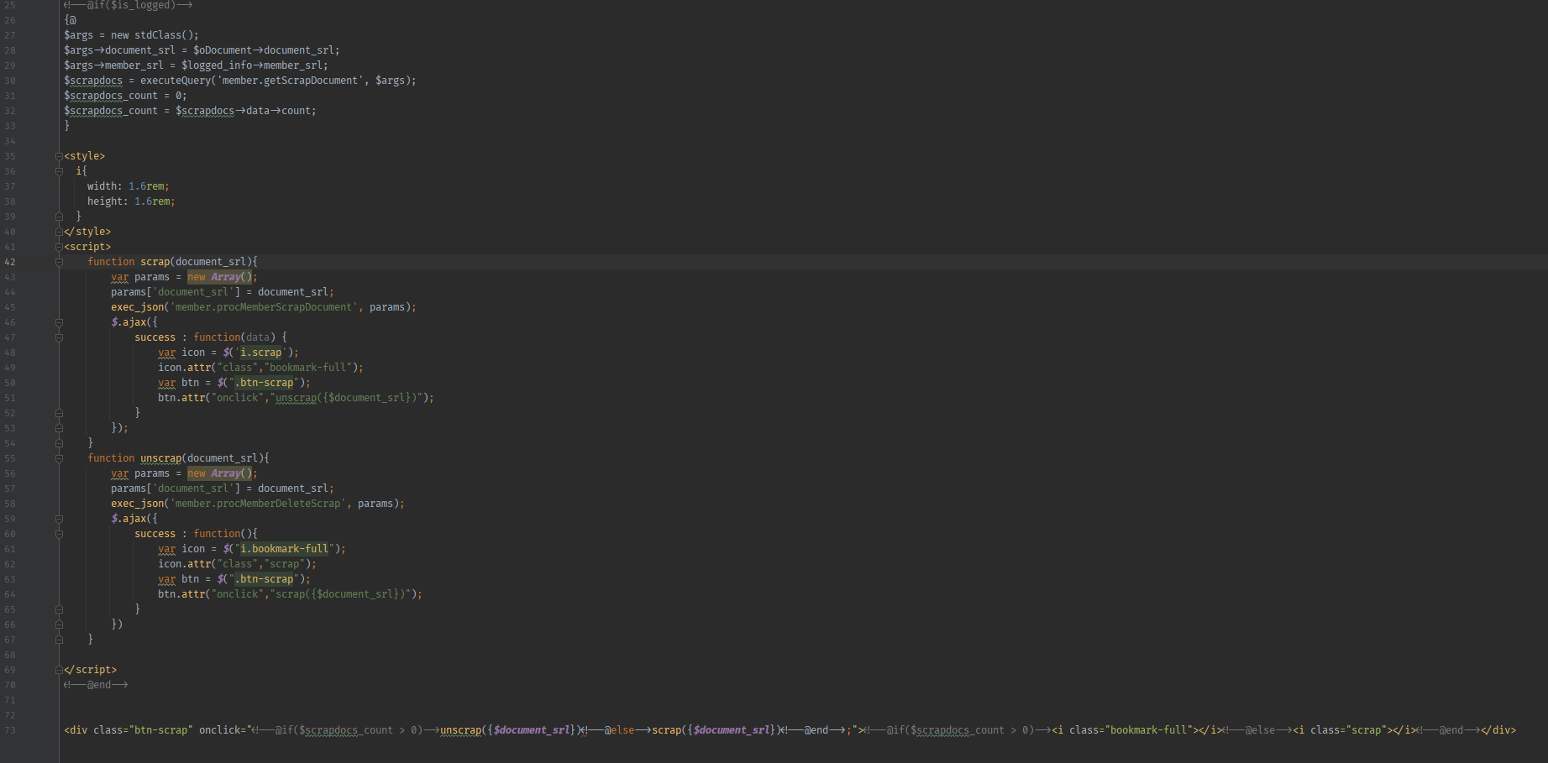This screenshot has width=1548, height=763.
Task: Click "params['document_srl']" on line 44
Action: 176,292
